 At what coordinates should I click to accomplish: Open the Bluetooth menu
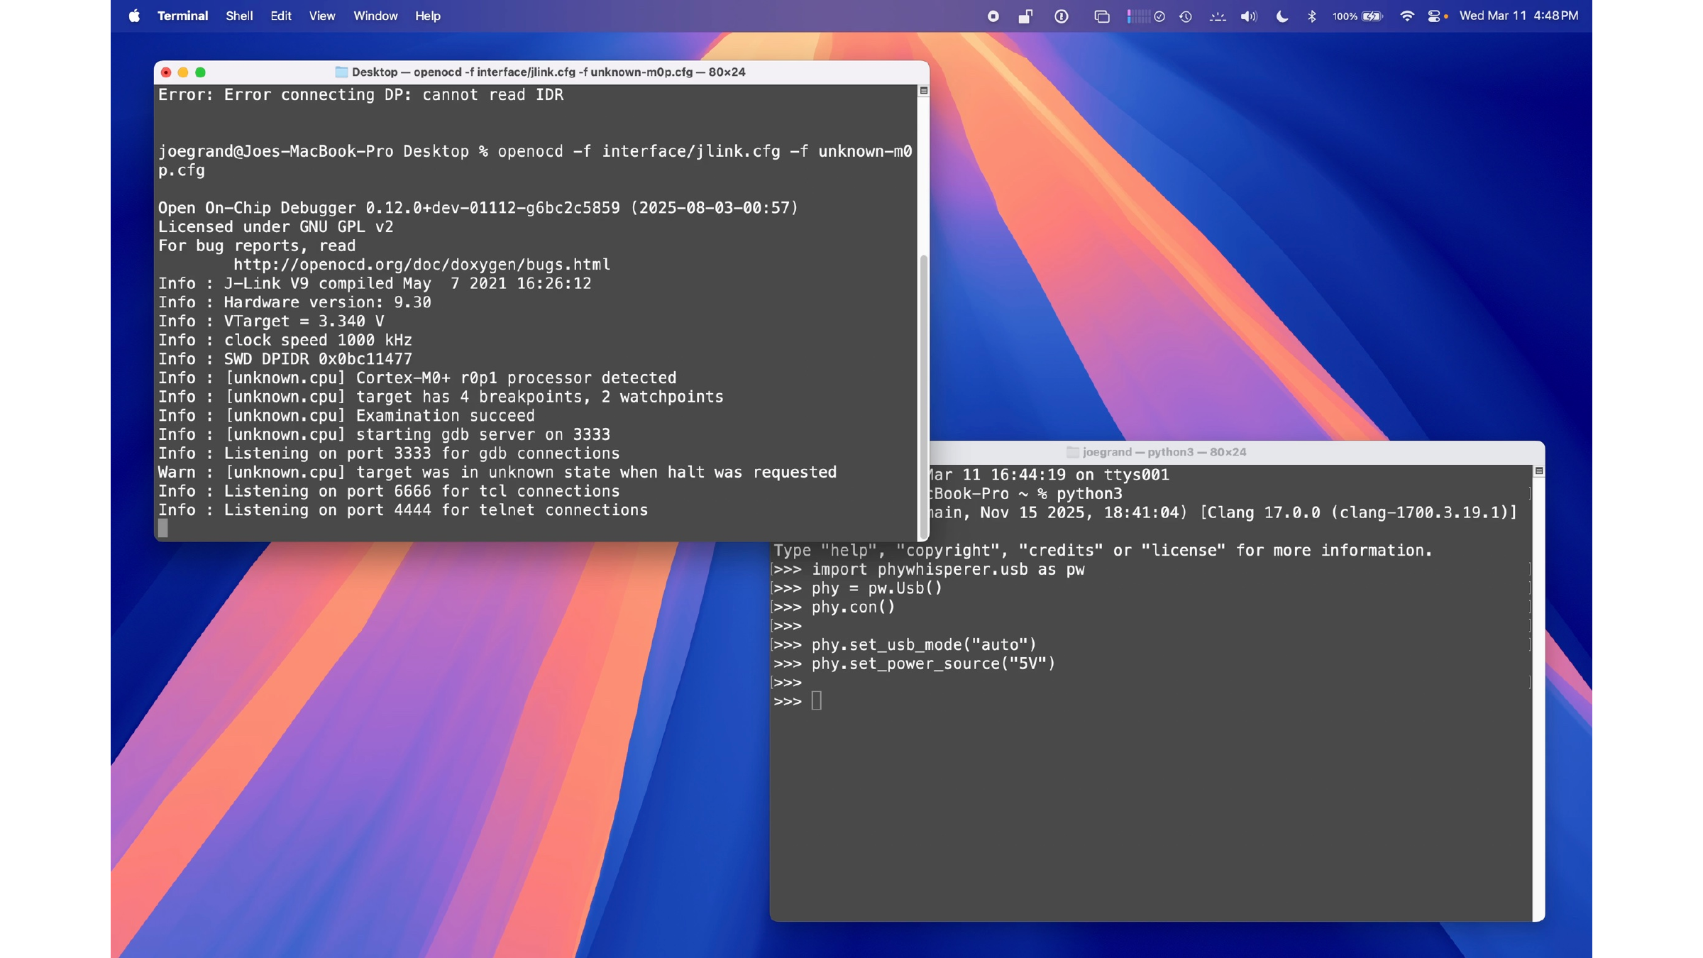point(1311,16)
